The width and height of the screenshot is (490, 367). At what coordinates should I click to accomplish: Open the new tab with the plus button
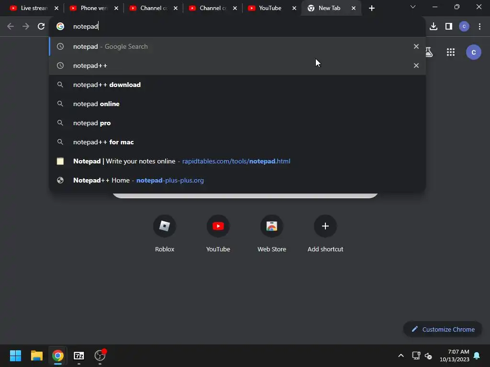click(x=371, y=8)
